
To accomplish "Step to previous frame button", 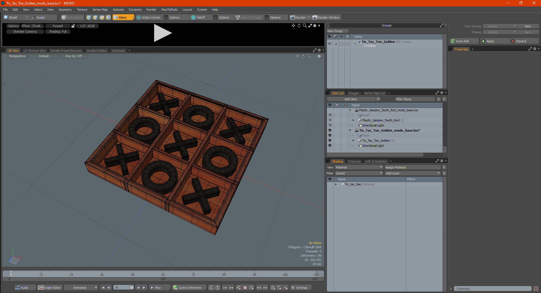I will [x=109, y=288].
